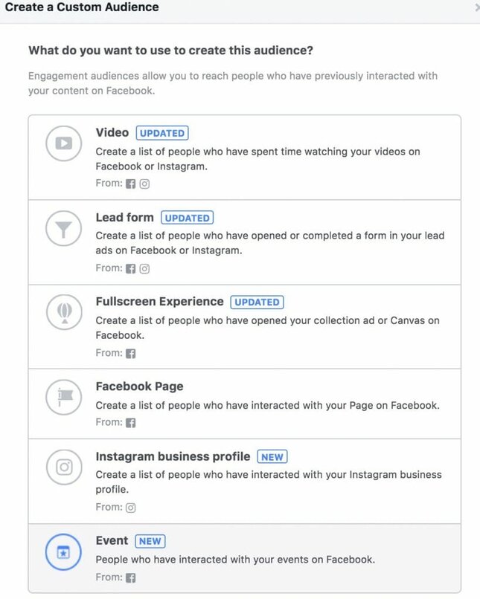Viewport: 480px width, 599px height.
Task: Choose the Fullscreen Experience option title
Action: [x=159, y=302]
